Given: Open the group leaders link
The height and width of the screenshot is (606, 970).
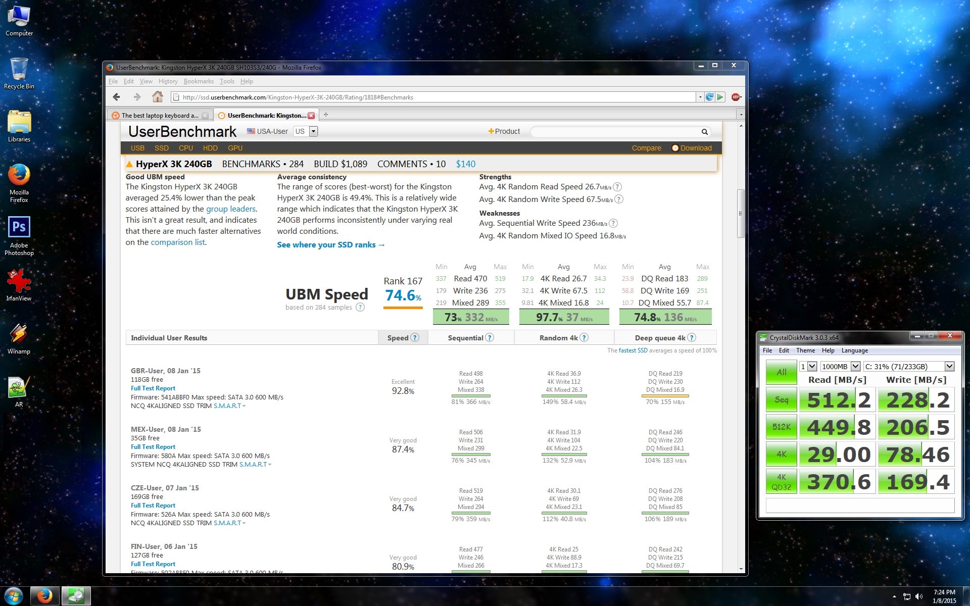Looking at the screenshot, I should [x=231, y=209].
